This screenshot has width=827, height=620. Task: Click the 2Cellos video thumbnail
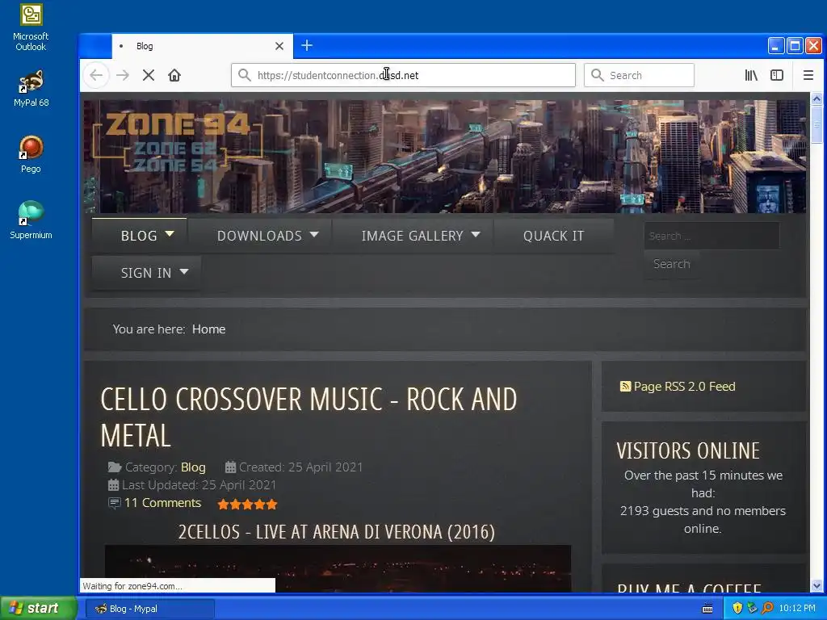(338, 568)
